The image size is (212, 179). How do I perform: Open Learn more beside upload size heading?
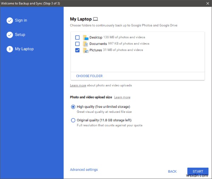(122, 97)
